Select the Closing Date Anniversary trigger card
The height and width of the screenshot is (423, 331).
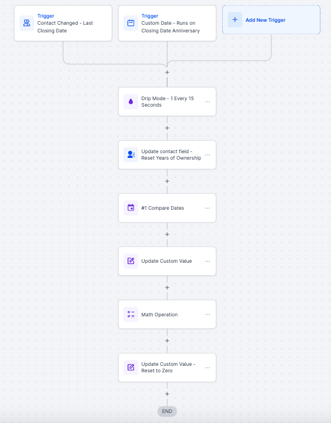click(167, 23)
